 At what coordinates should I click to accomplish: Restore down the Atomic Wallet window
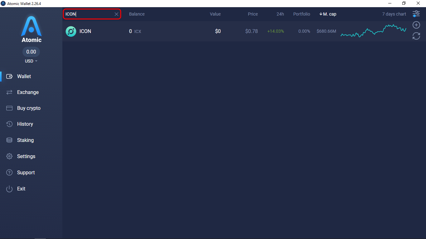tap(404, 3)
